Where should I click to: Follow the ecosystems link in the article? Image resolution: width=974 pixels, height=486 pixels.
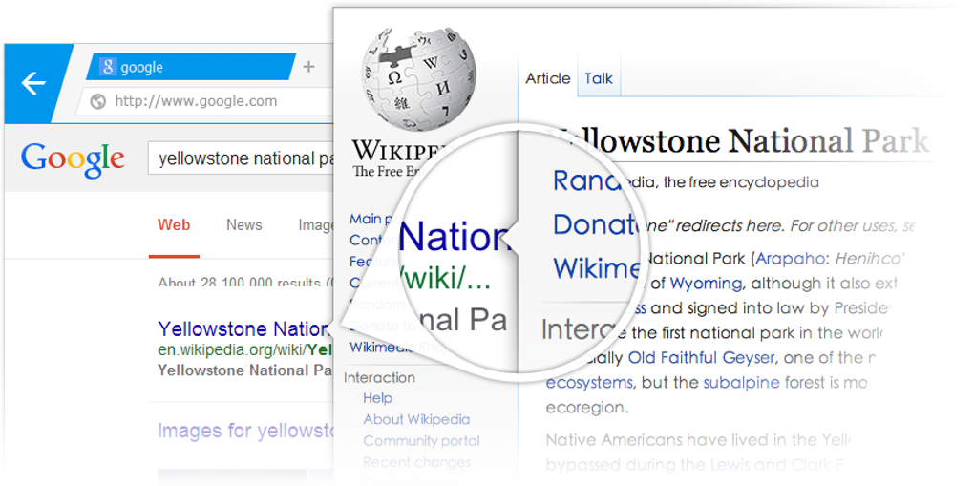590,383
